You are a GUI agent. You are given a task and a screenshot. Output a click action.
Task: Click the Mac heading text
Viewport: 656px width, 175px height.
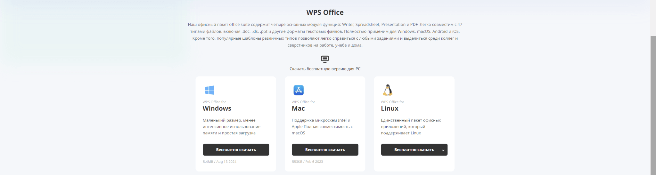point(298,108)
